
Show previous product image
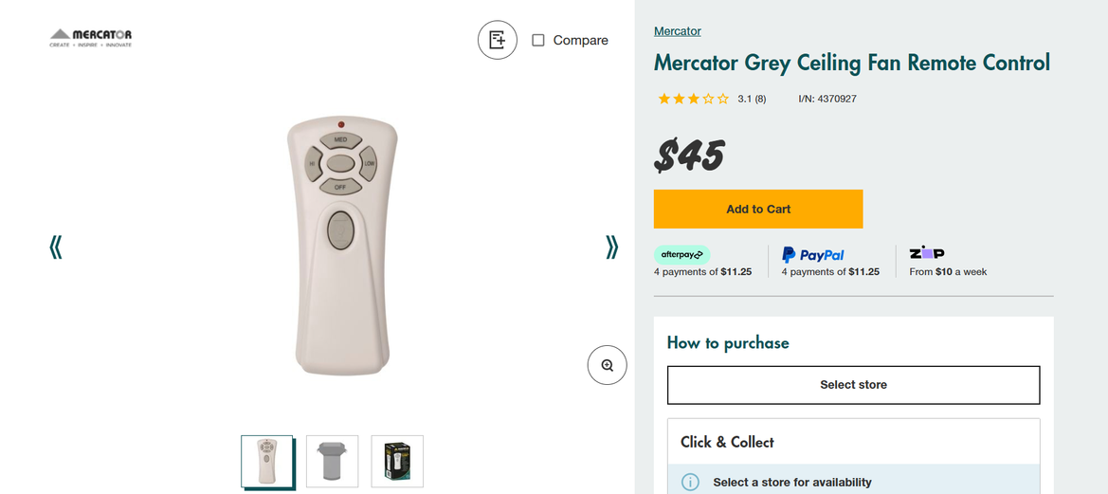(x=56, y=247)
